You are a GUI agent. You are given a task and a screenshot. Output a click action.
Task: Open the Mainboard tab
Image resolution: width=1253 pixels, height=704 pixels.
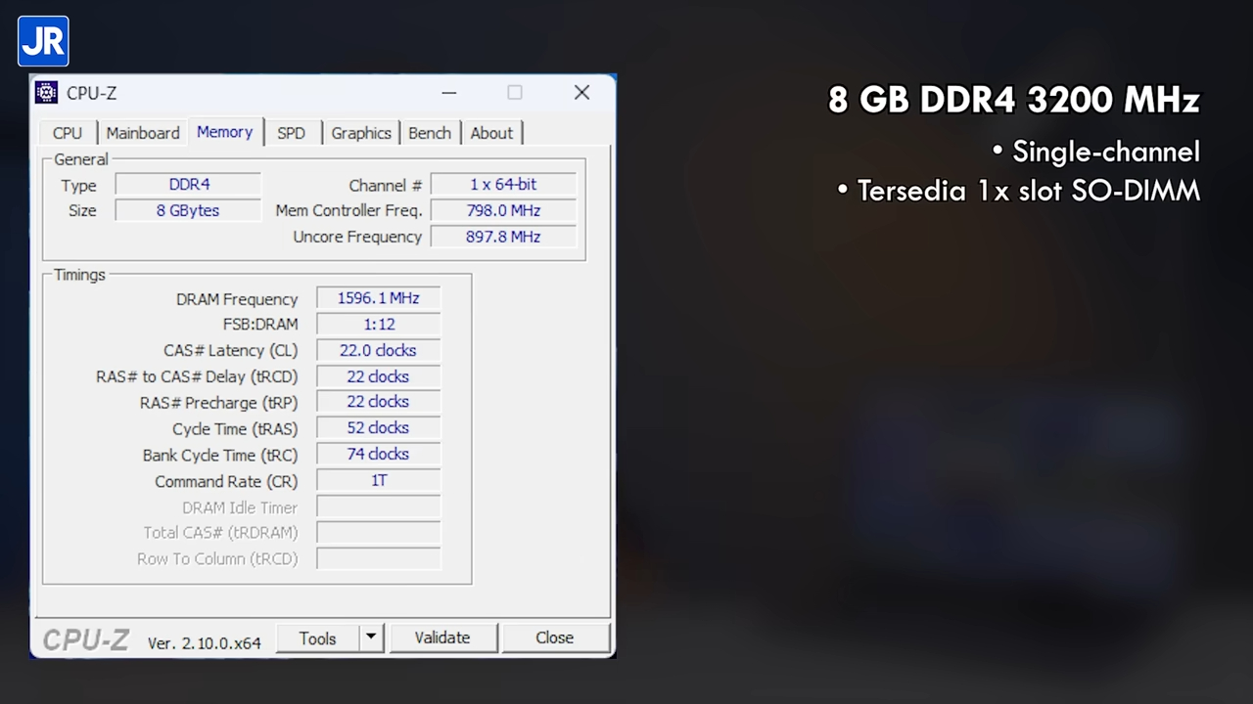click(x=143, y=133)
